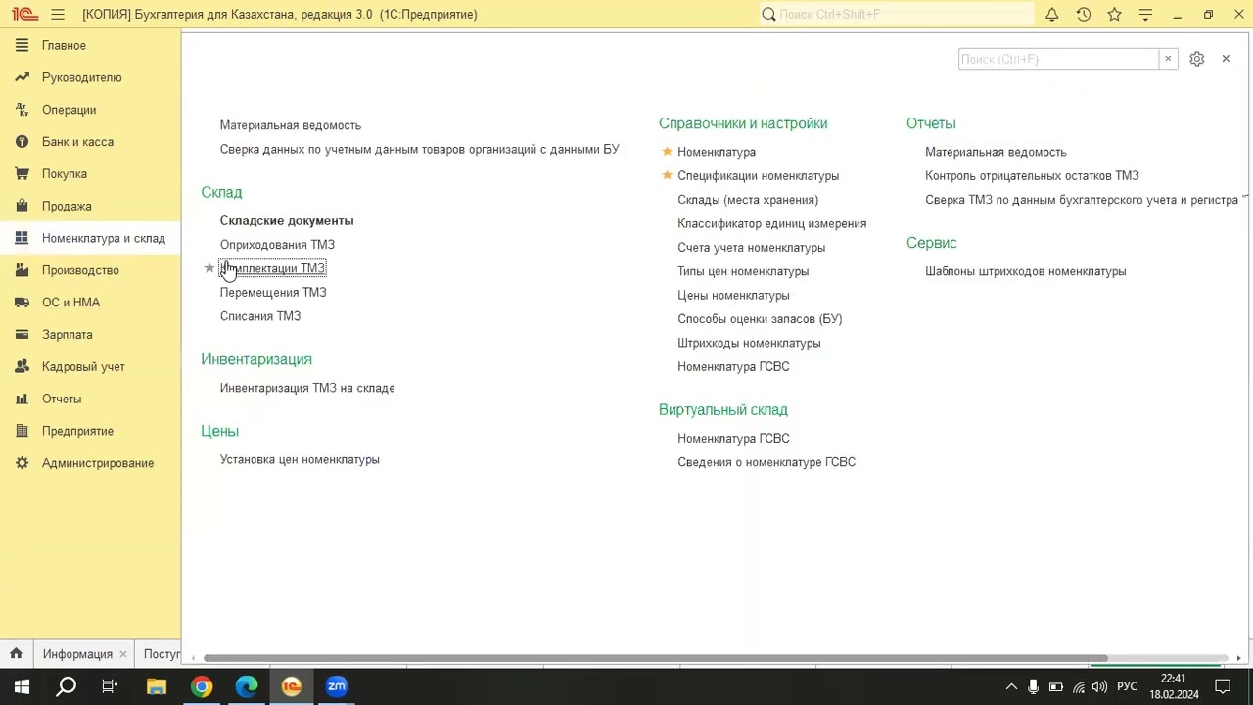The image size is (1253, 705).
Task: Open Перемещения ТМЗ
Action: click(x=273, y=293)
